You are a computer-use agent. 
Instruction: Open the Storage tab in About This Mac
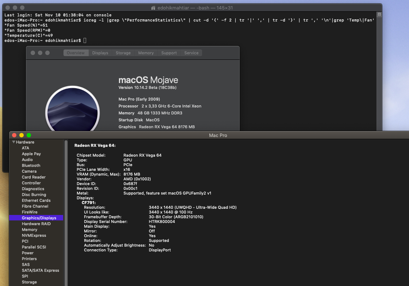coord(123,53)
